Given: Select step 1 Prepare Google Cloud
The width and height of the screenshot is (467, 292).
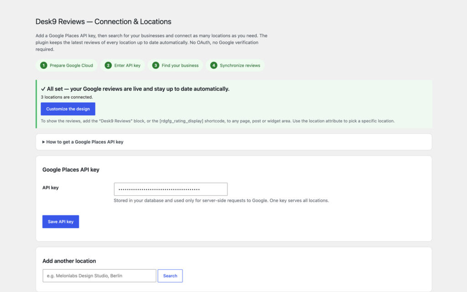Looking at the screenshot, I should (x=67, y=66).
